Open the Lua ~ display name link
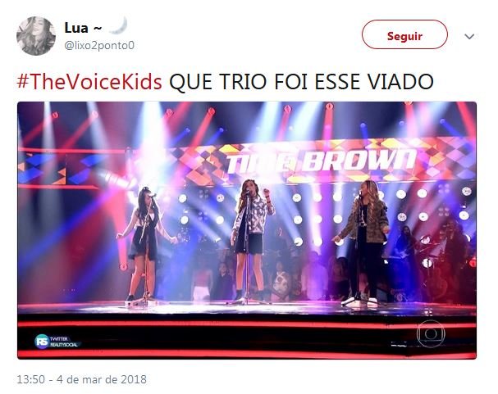498x394 pixels. [83, 28]
